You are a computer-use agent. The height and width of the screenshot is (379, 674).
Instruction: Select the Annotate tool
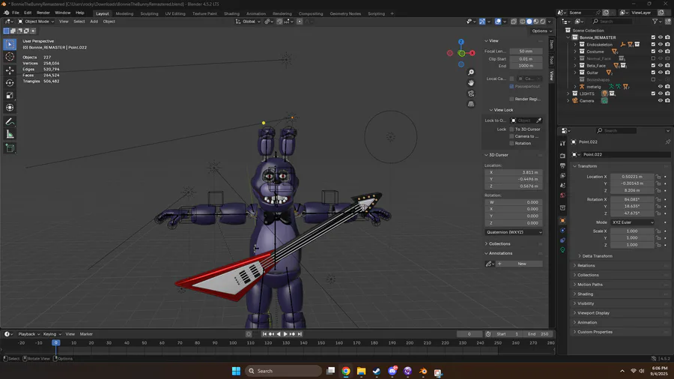click(10, 122)
